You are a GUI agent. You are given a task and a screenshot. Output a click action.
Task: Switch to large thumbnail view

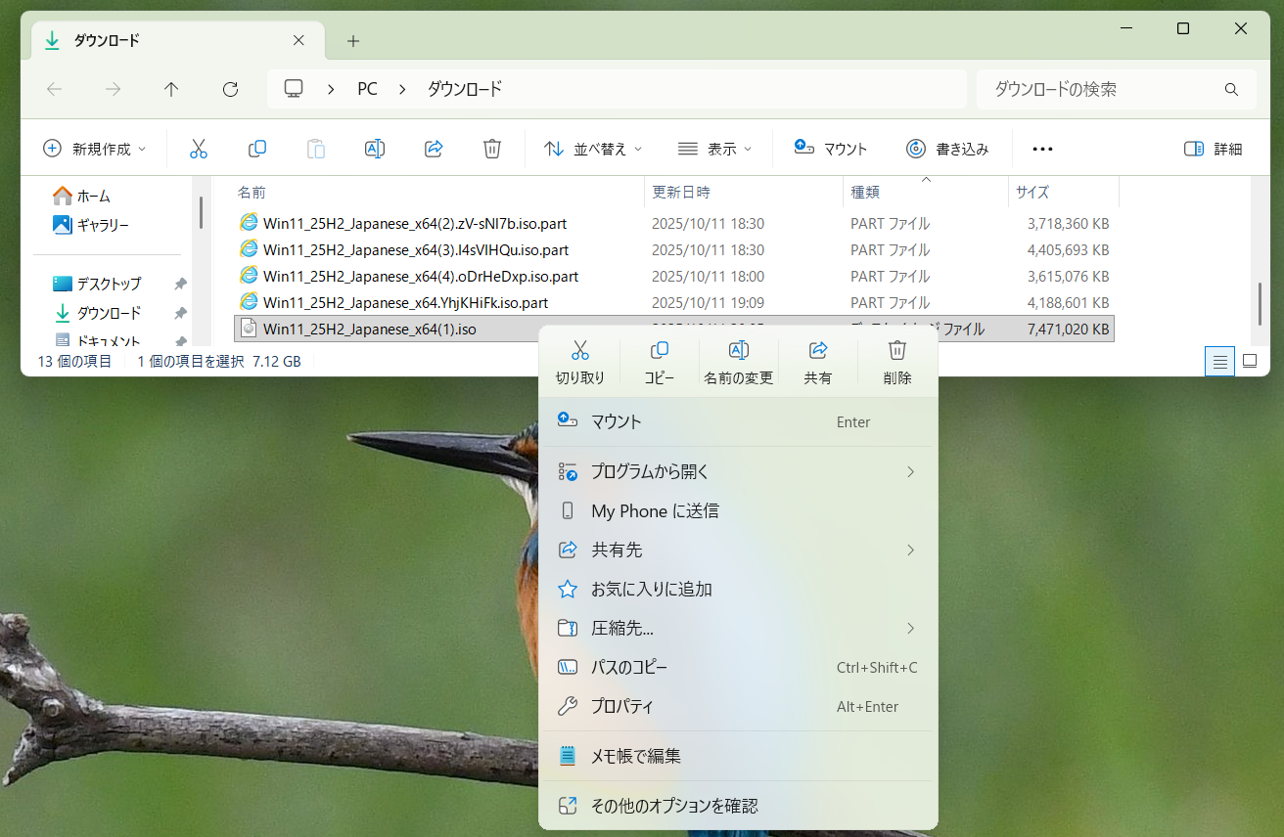coord(1250,361)
